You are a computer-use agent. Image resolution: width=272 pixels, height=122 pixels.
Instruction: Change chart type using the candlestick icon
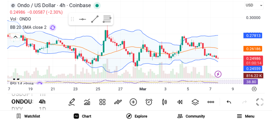point(164,102)
